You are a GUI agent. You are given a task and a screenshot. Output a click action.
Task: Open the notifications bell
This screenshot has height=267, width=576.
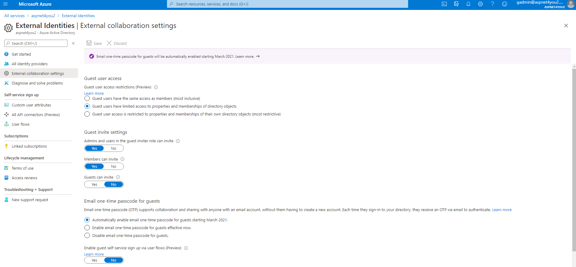point(468,4)
